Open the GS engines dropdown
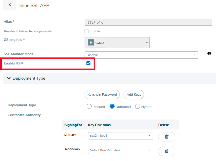The height and width of the screenshot is (161, 216). [x=117, y=43]
